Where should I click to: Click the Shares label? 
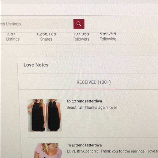click(x=46, y=39)
